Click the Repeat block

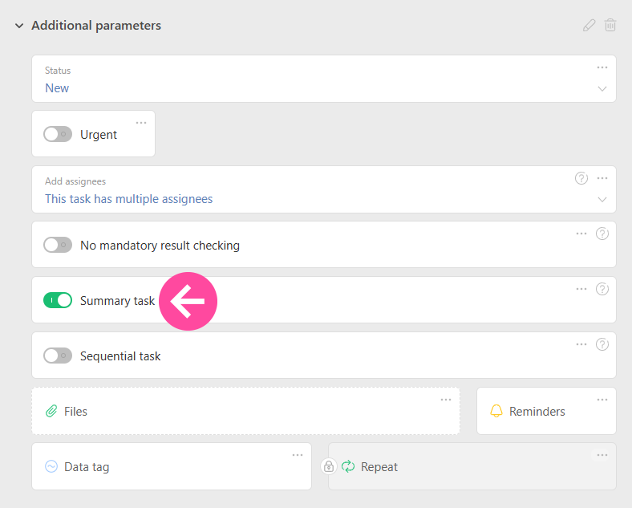pyautogui.click(x=379, y=467)
